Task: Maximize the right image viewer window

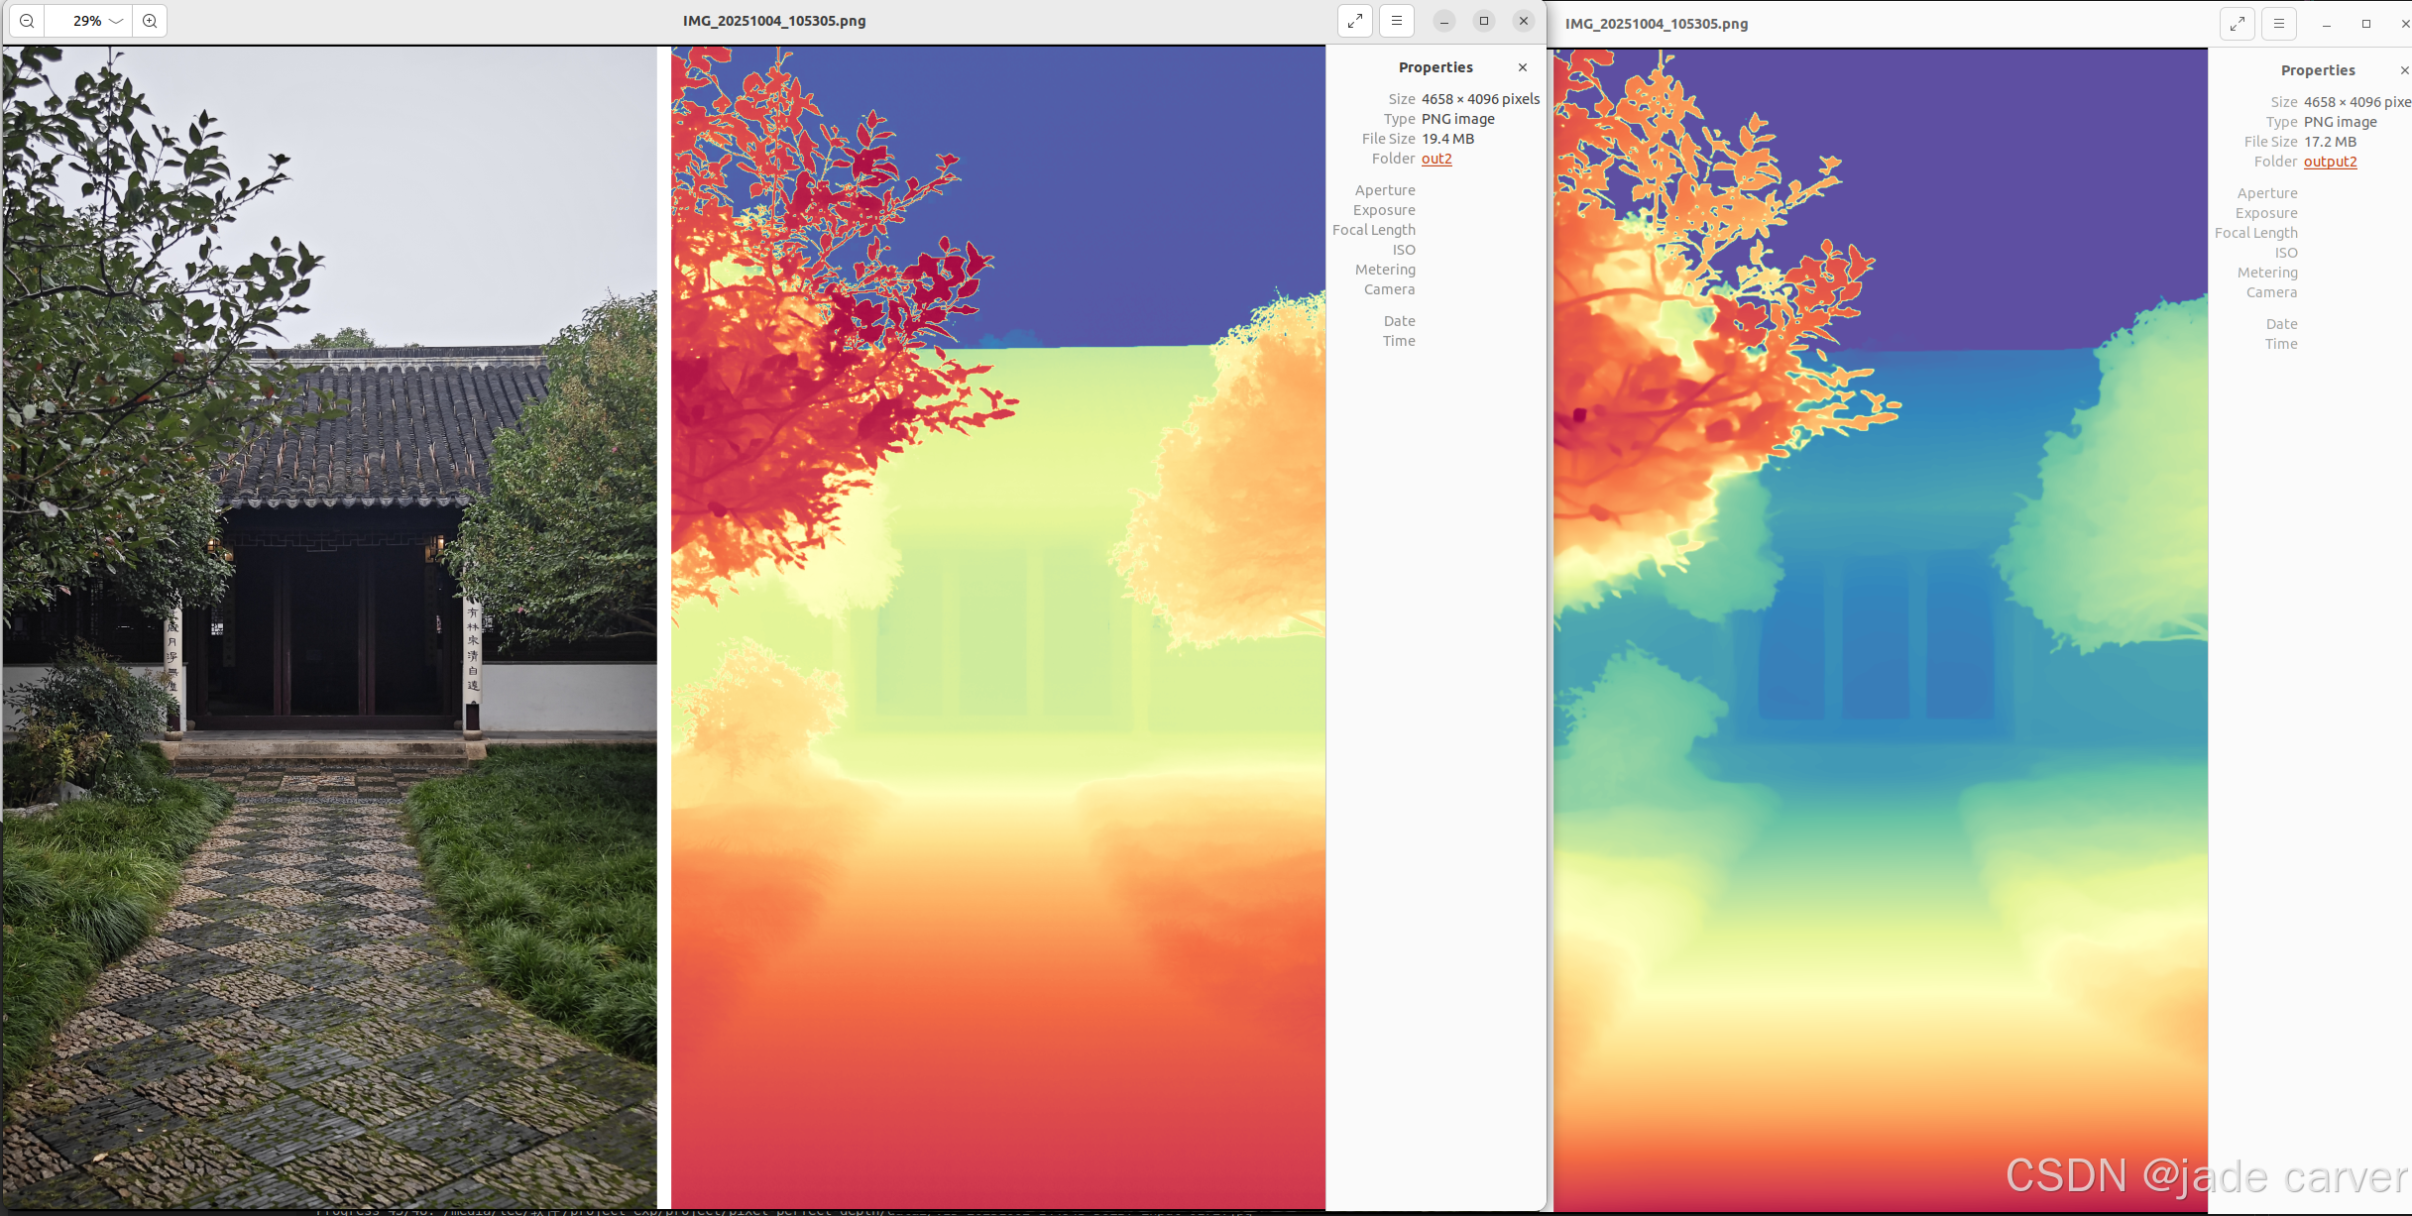Action: [x=2366, y=24]
